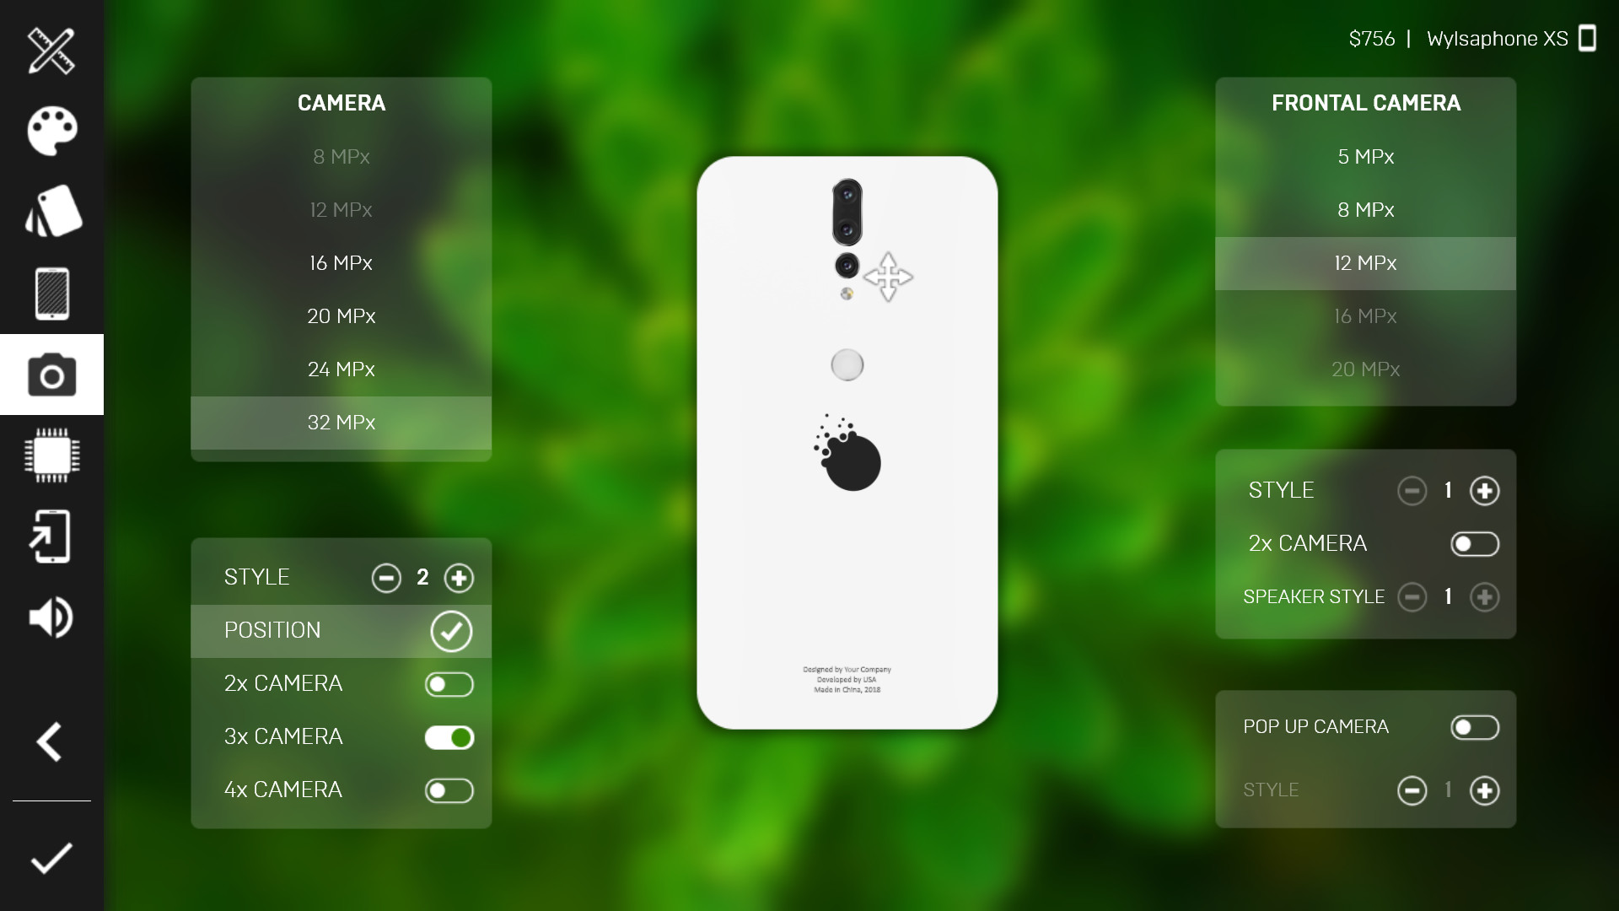This screenshot has height=911, width=1619.
Task: Select the import/export icon
Action: pos(51,537)
